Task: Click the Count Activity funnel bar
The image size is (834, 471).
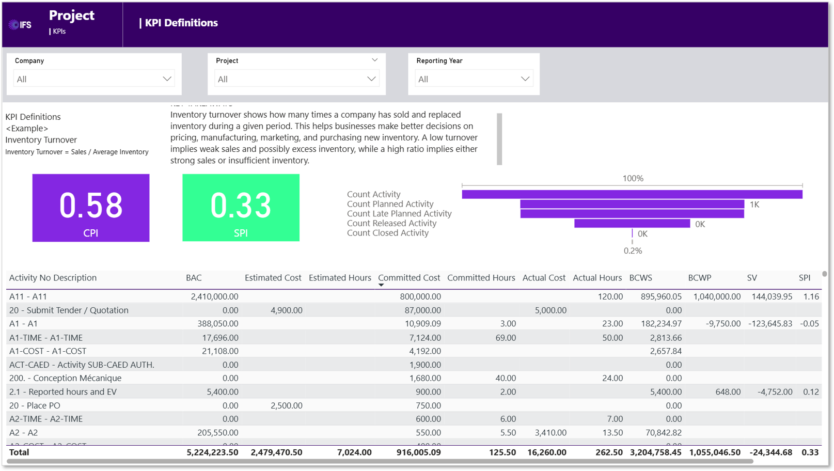Action: 632,194
